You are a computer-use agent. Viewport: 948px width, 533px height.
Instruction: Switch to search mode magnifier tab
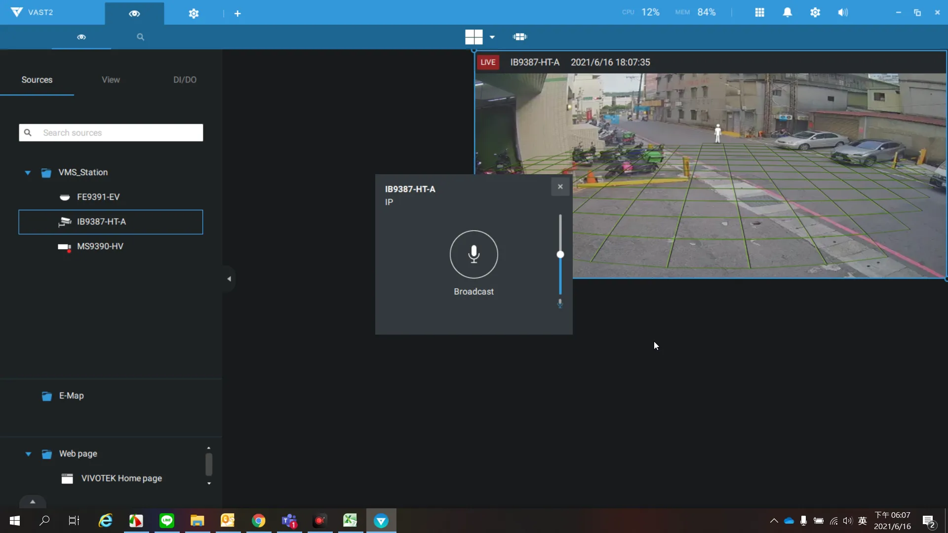(x=140, y=37)
